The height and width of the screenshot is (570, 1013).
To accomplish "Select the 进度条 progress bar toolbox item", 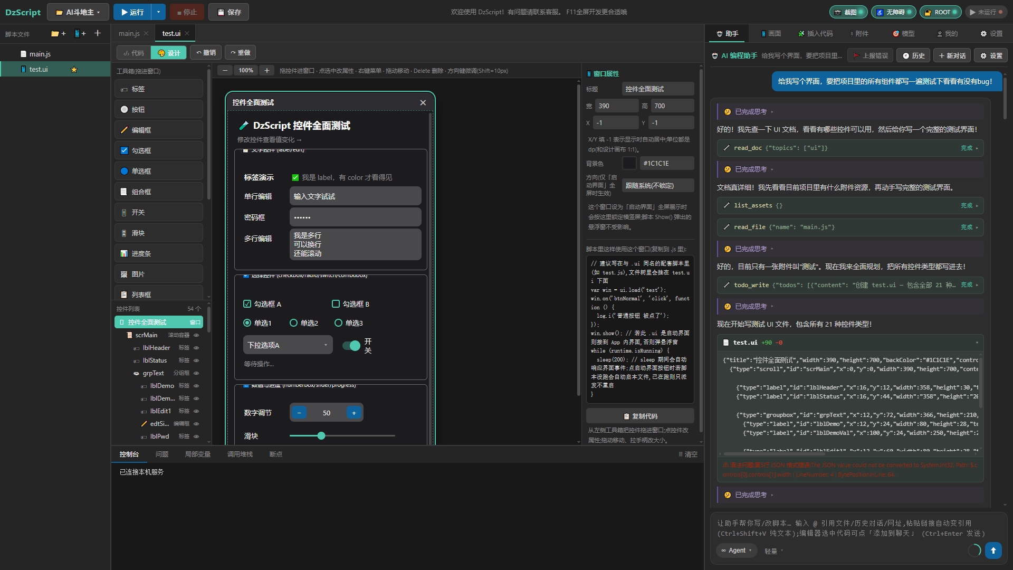I will 159,253.
